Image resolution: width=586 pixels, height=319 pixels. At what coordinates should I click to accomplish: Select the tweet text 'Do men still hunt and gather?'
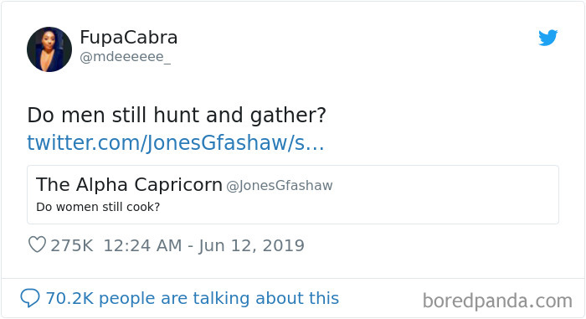pyautogui.click(x=177, y=116)
